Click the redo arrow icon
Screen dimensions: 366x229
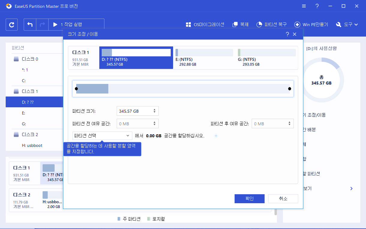(42, 25)
